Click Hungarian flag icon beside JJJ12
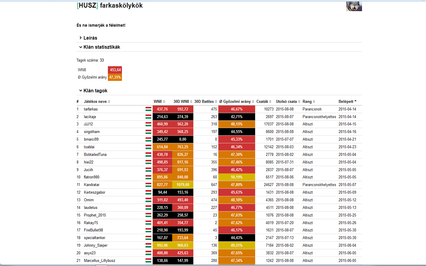The image size is (426, 266). pos(148,124)
